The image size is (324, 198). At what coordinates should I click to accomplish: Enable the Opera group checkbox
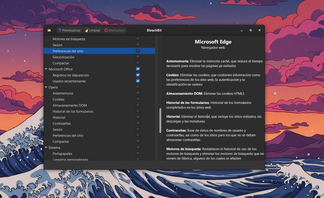coord(138,87)
